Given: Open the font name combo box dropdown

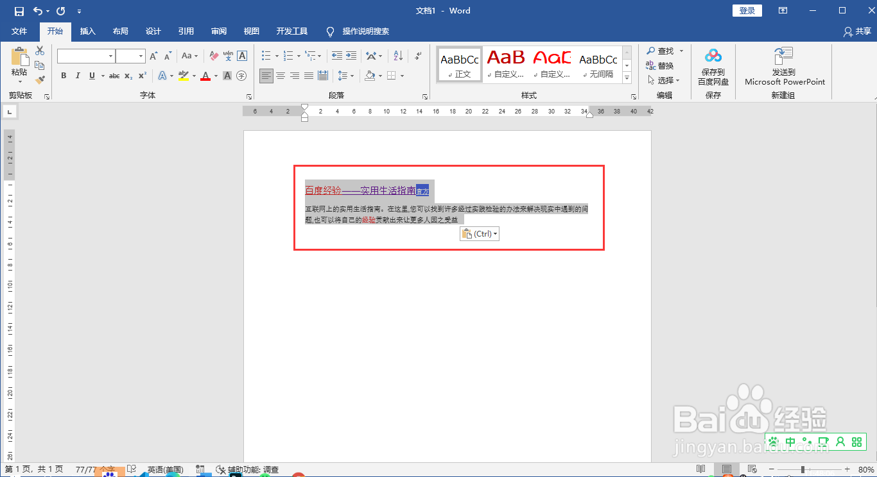Looking at the screenshot, I should (x=111, y=56).
